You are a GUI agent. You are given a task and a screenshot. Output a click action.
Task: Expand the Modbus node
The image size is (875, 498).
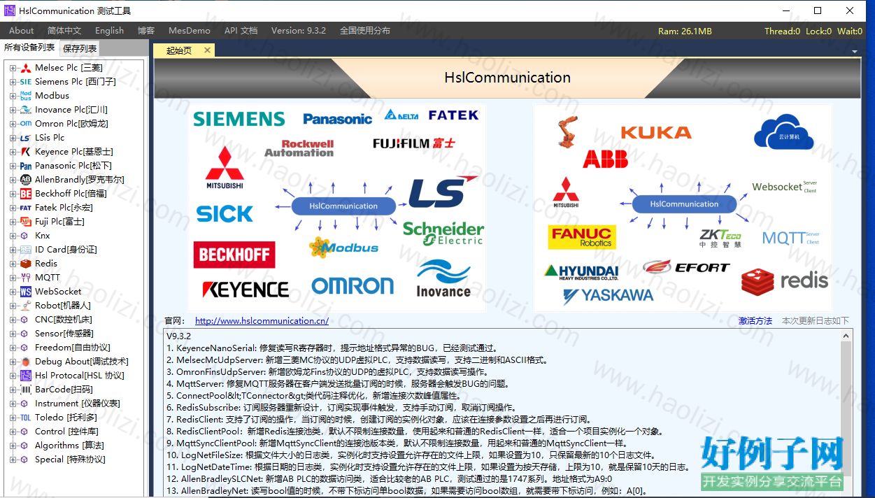(13, 96)
